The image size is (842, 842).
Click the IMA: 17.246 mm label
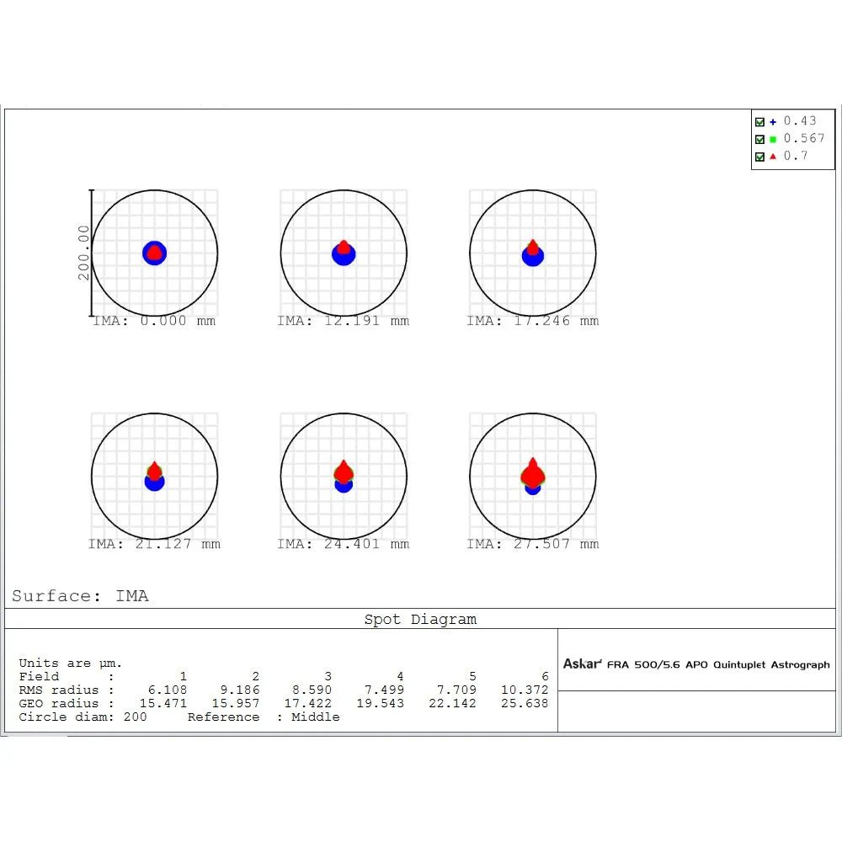coord(533,321)
